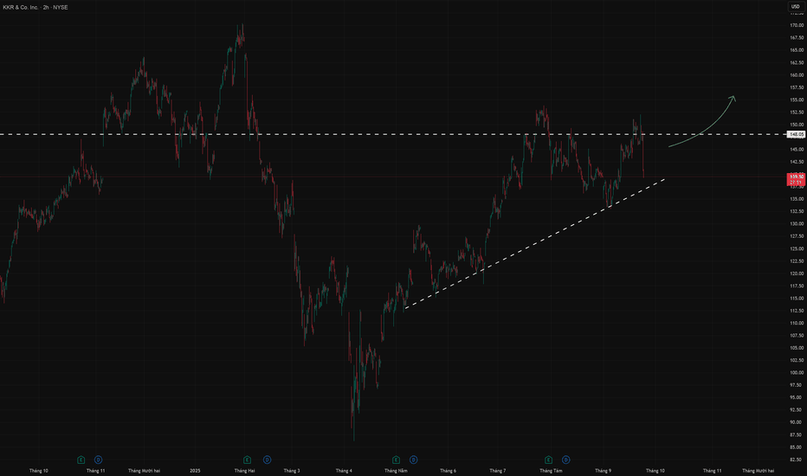The width and height of the screenshot is (807, 476).
Task: Click the 100.00 level on price axis
Action: (797, 372)
